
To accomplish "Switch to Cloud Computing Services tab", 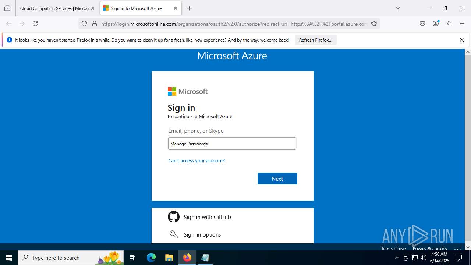I will tap(55, 8).
